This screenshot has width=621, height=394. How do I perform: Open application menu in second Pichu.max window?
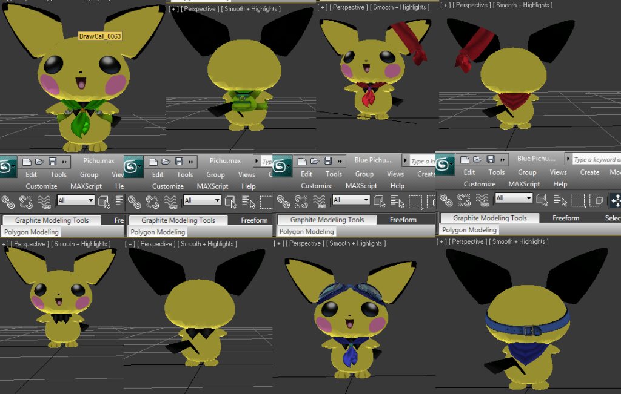(x=133, y=167)
